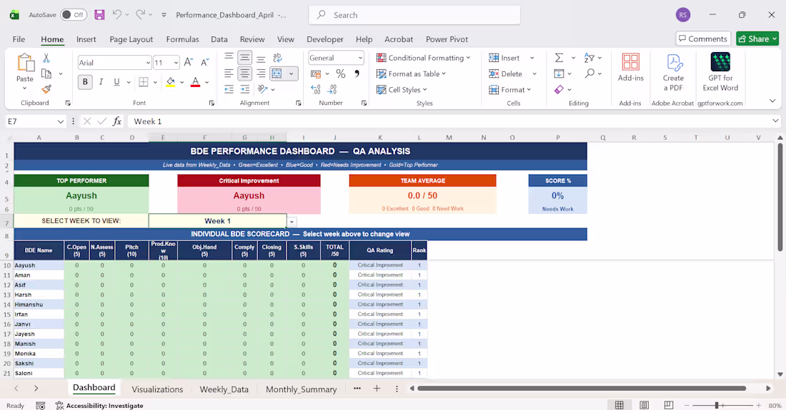The image size is (786, 410).
Task: Increase font size with the large A icon
Action: coord(189,63)
